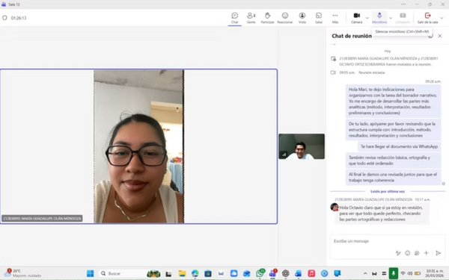Image resolution: width=449 pixels, height=280 pixels.
Task: Expand the camera options dropdown arrow
Action: [367, 18]
